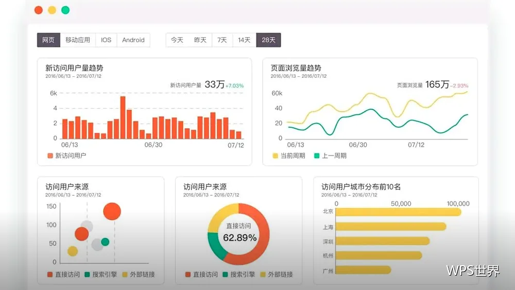
Task: Set time range to 昨天
Action: pyautogui.click(x=200, y=40)
